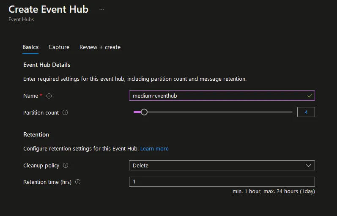The width and height of the screenshot is (337, 216).
Task: Click the Event Hubs breadcrumb text
Action: (x=21, y=19)
